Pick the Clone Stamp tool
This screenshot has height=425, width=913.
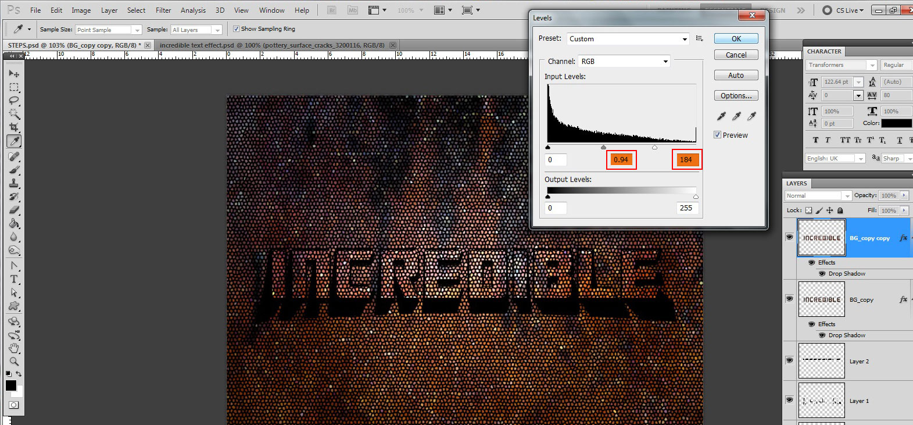pos(14,183)
